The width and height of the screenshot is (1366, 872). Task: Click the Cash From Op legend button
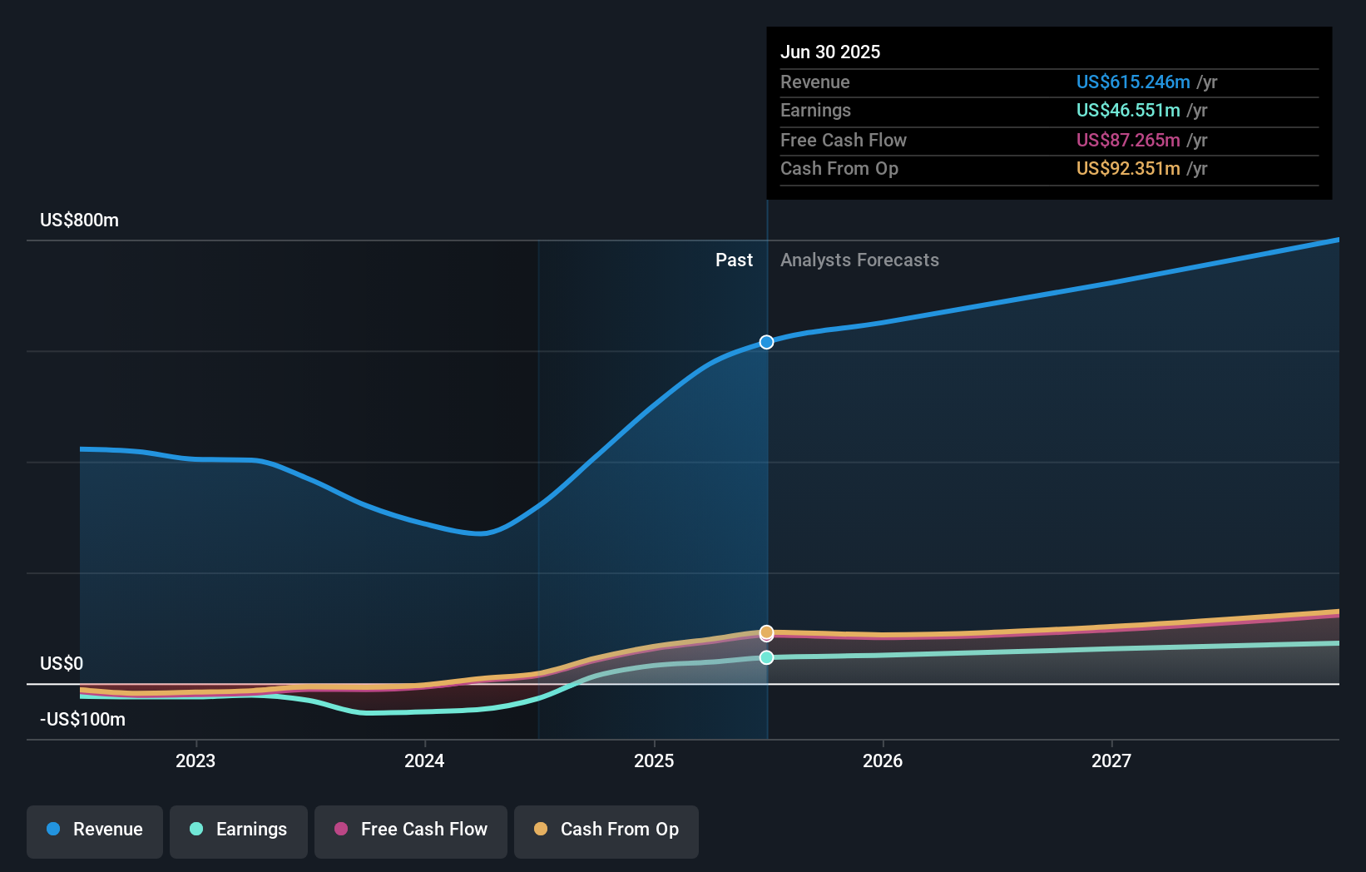pos(606,830)
